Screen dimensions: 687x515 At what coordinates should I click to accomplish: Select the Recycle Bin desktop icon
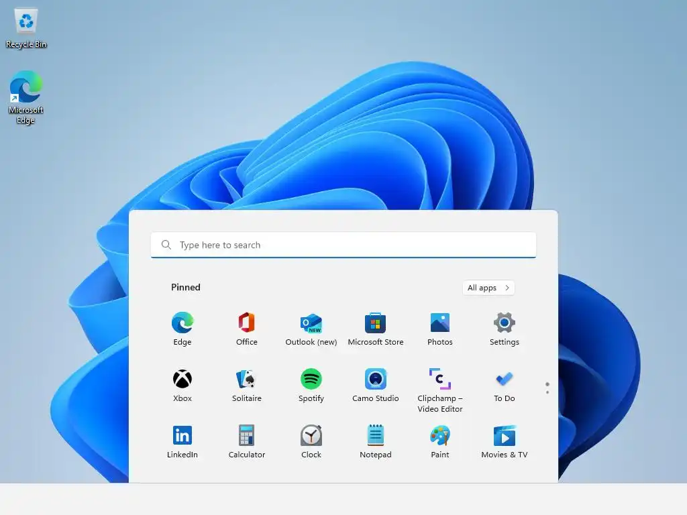26,29
